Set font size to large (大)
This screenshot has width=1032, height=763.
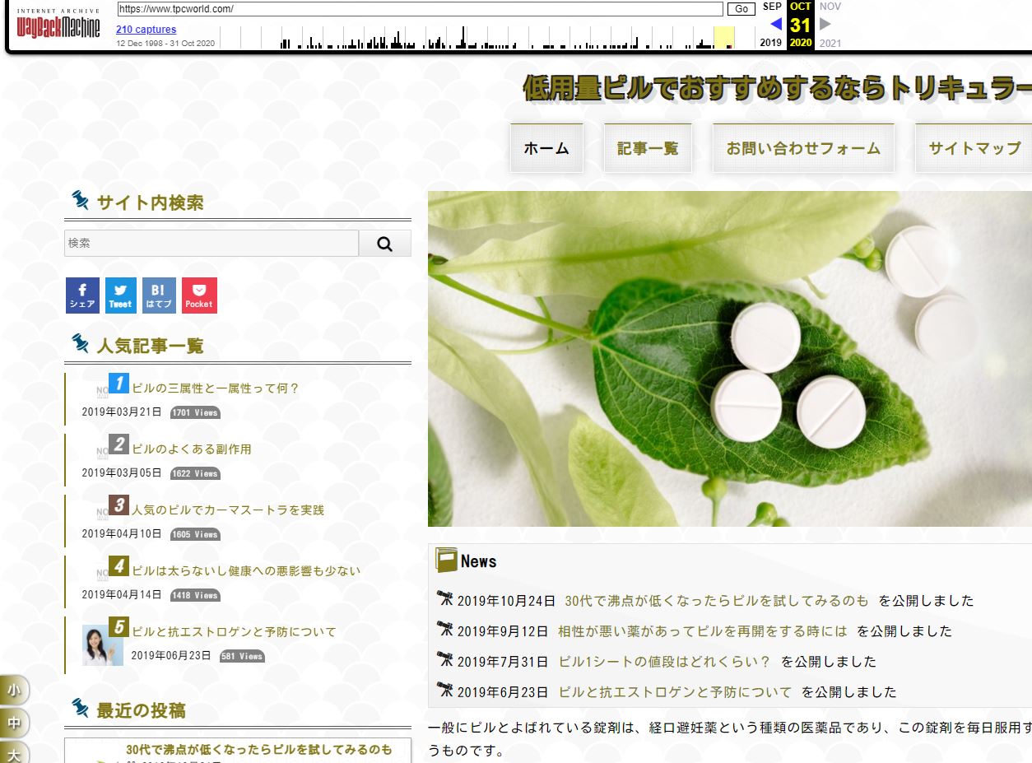point(14,753)
